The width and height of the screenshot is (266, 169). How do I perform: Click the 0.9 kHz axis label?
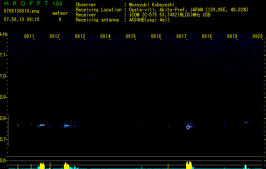[3, 97]
